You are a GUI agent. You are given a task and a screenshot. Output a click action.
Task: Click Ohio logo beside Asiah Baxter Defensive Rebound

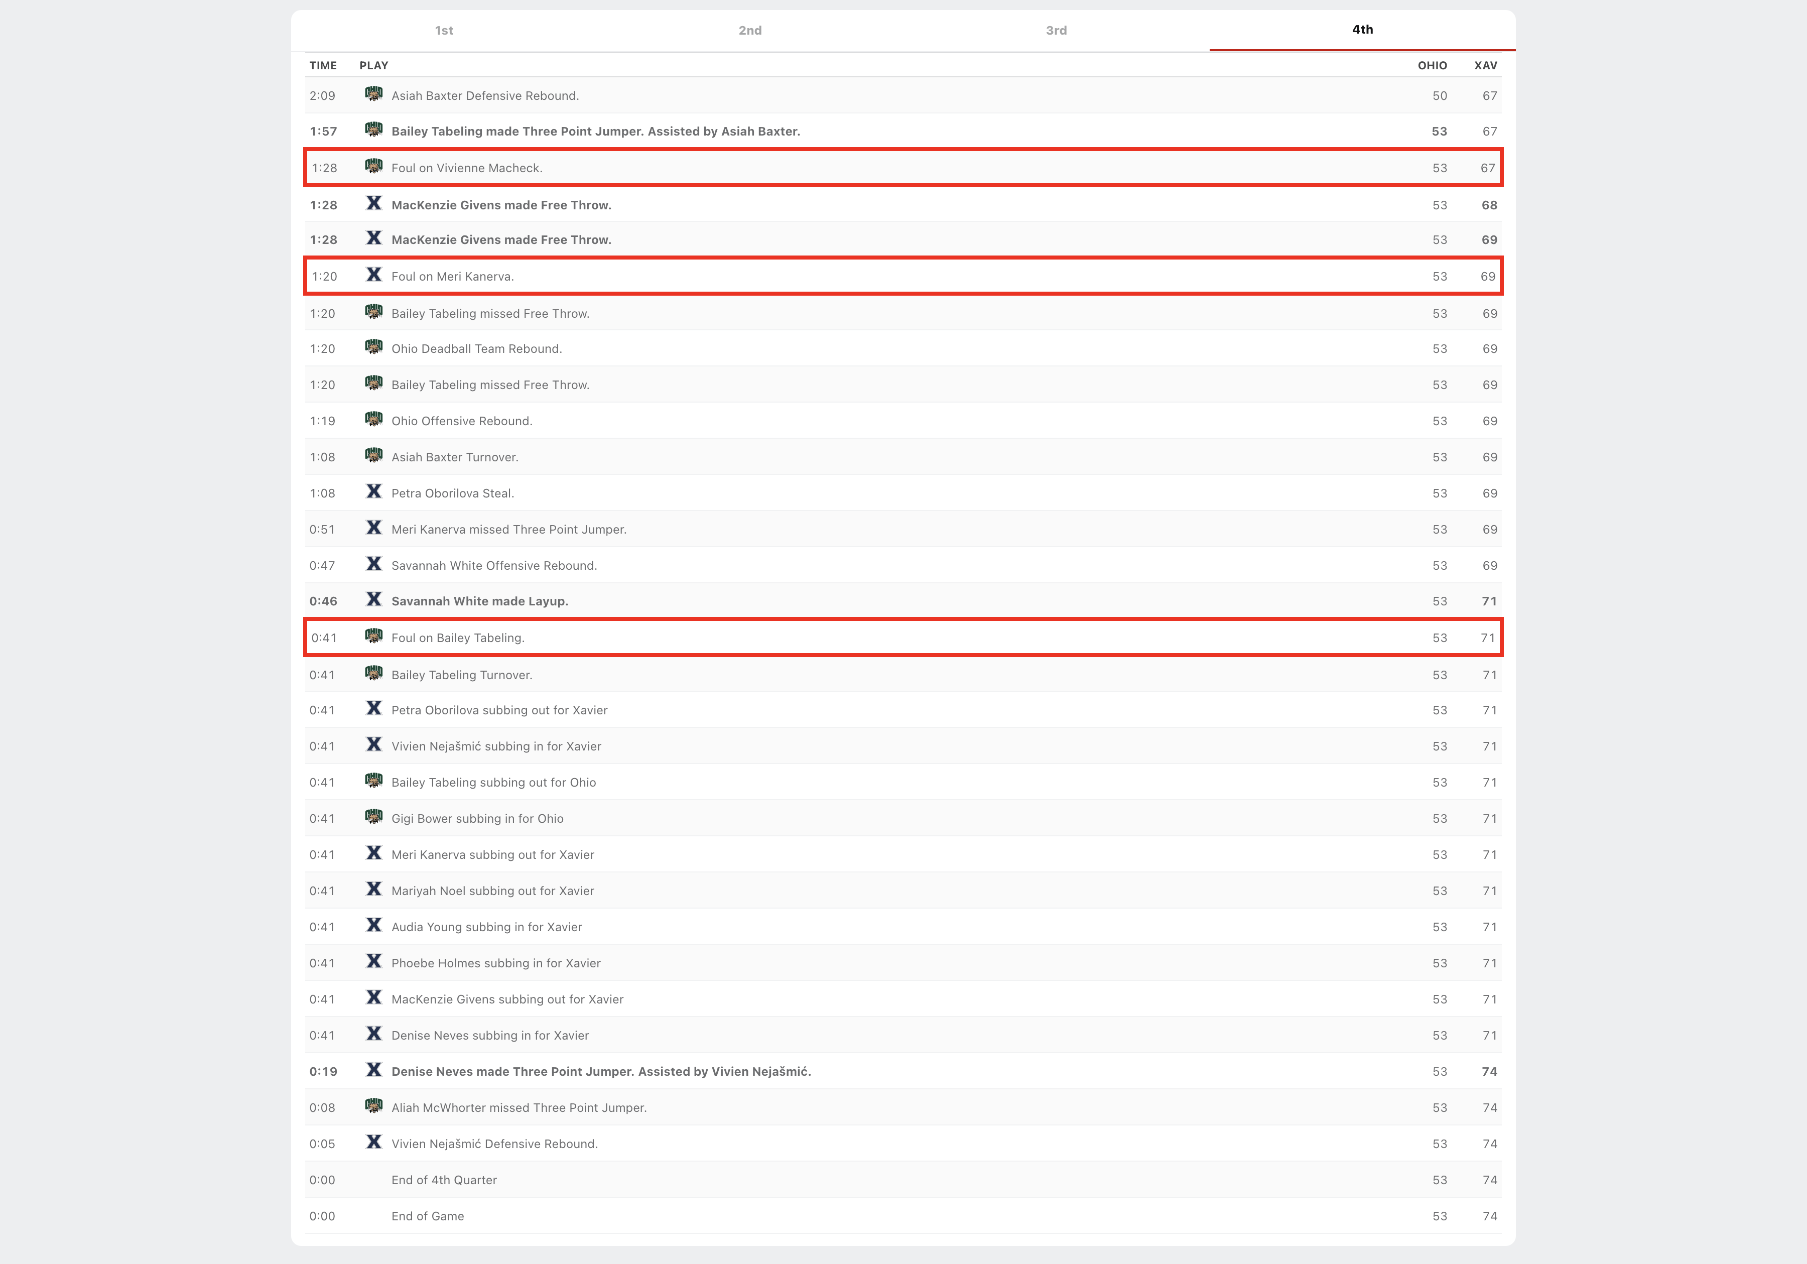(374, 94)
